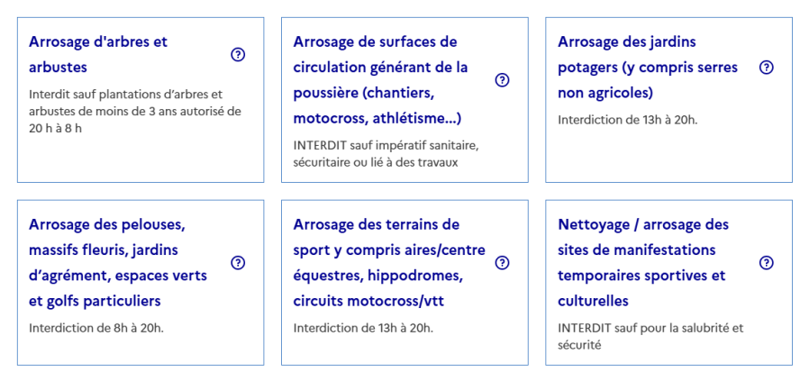Show help tooltip for pelouses and massifs fleuris
Viewport: 809px width, 381px height.
coord(238,263)
